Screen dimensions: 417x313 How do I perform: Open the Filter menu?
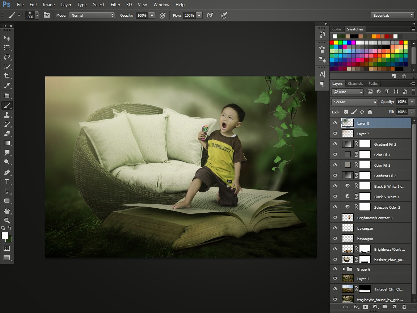(x=115, y=5)
